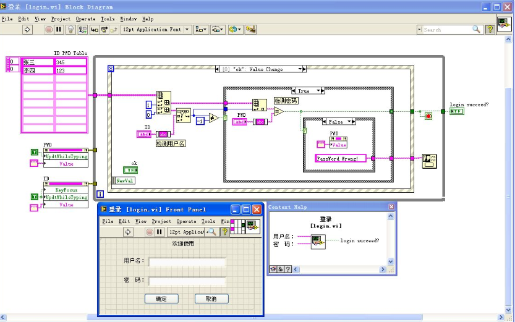Viewport: 515px width, 322px height.
Task: Click the ok boolean terminal
Action: point(130,170)
